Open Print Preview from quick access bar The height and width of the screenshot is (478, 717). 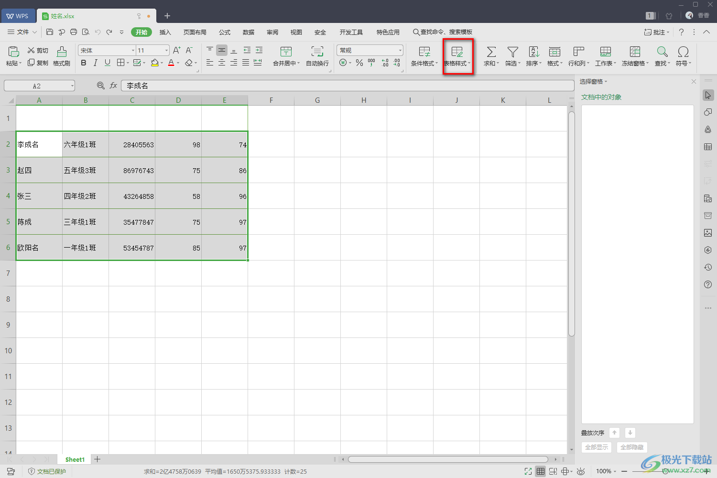click(86, 32)
